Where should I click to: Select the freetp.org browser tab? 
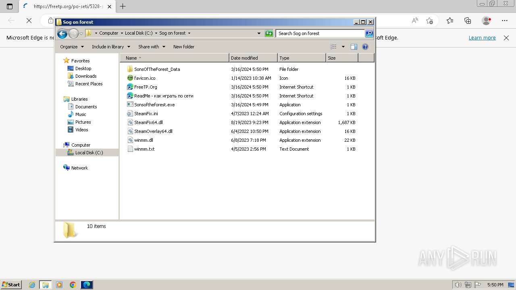pyautogui.click(x=67, y=6)
